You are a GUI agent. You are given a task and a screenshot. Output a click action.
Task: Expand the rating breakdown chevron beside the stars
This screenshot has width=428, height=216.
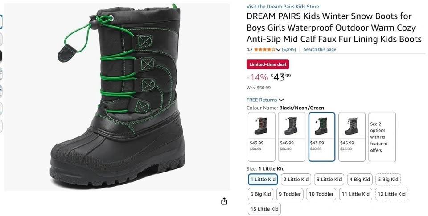click(x=279, y=50)
